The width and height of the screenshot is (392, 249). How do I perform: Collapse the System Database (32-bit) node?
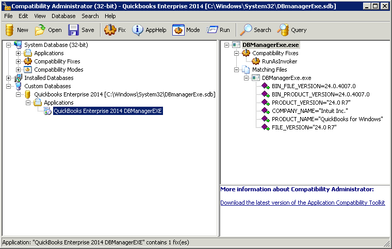[x=8, y=45]
